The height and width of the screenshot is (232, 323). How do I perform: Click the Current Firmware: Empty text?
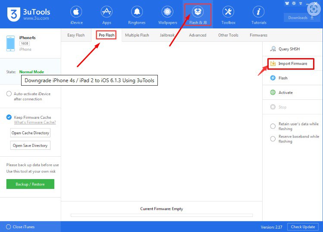(161, 209)
